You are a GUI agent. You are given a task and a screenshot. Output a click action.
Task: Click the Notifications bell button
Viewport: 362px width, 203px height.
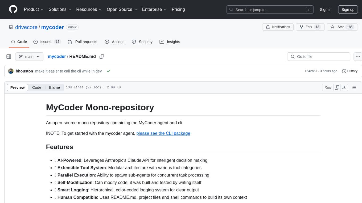pyautogui.click(x=278, y=27)
